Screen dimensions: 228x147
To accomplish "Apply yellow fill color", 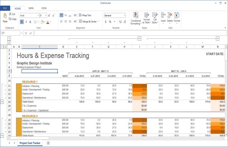I will click(x=42, y=22).
